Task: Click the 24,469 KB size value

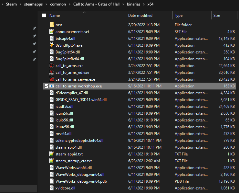Action: point(226,106)
